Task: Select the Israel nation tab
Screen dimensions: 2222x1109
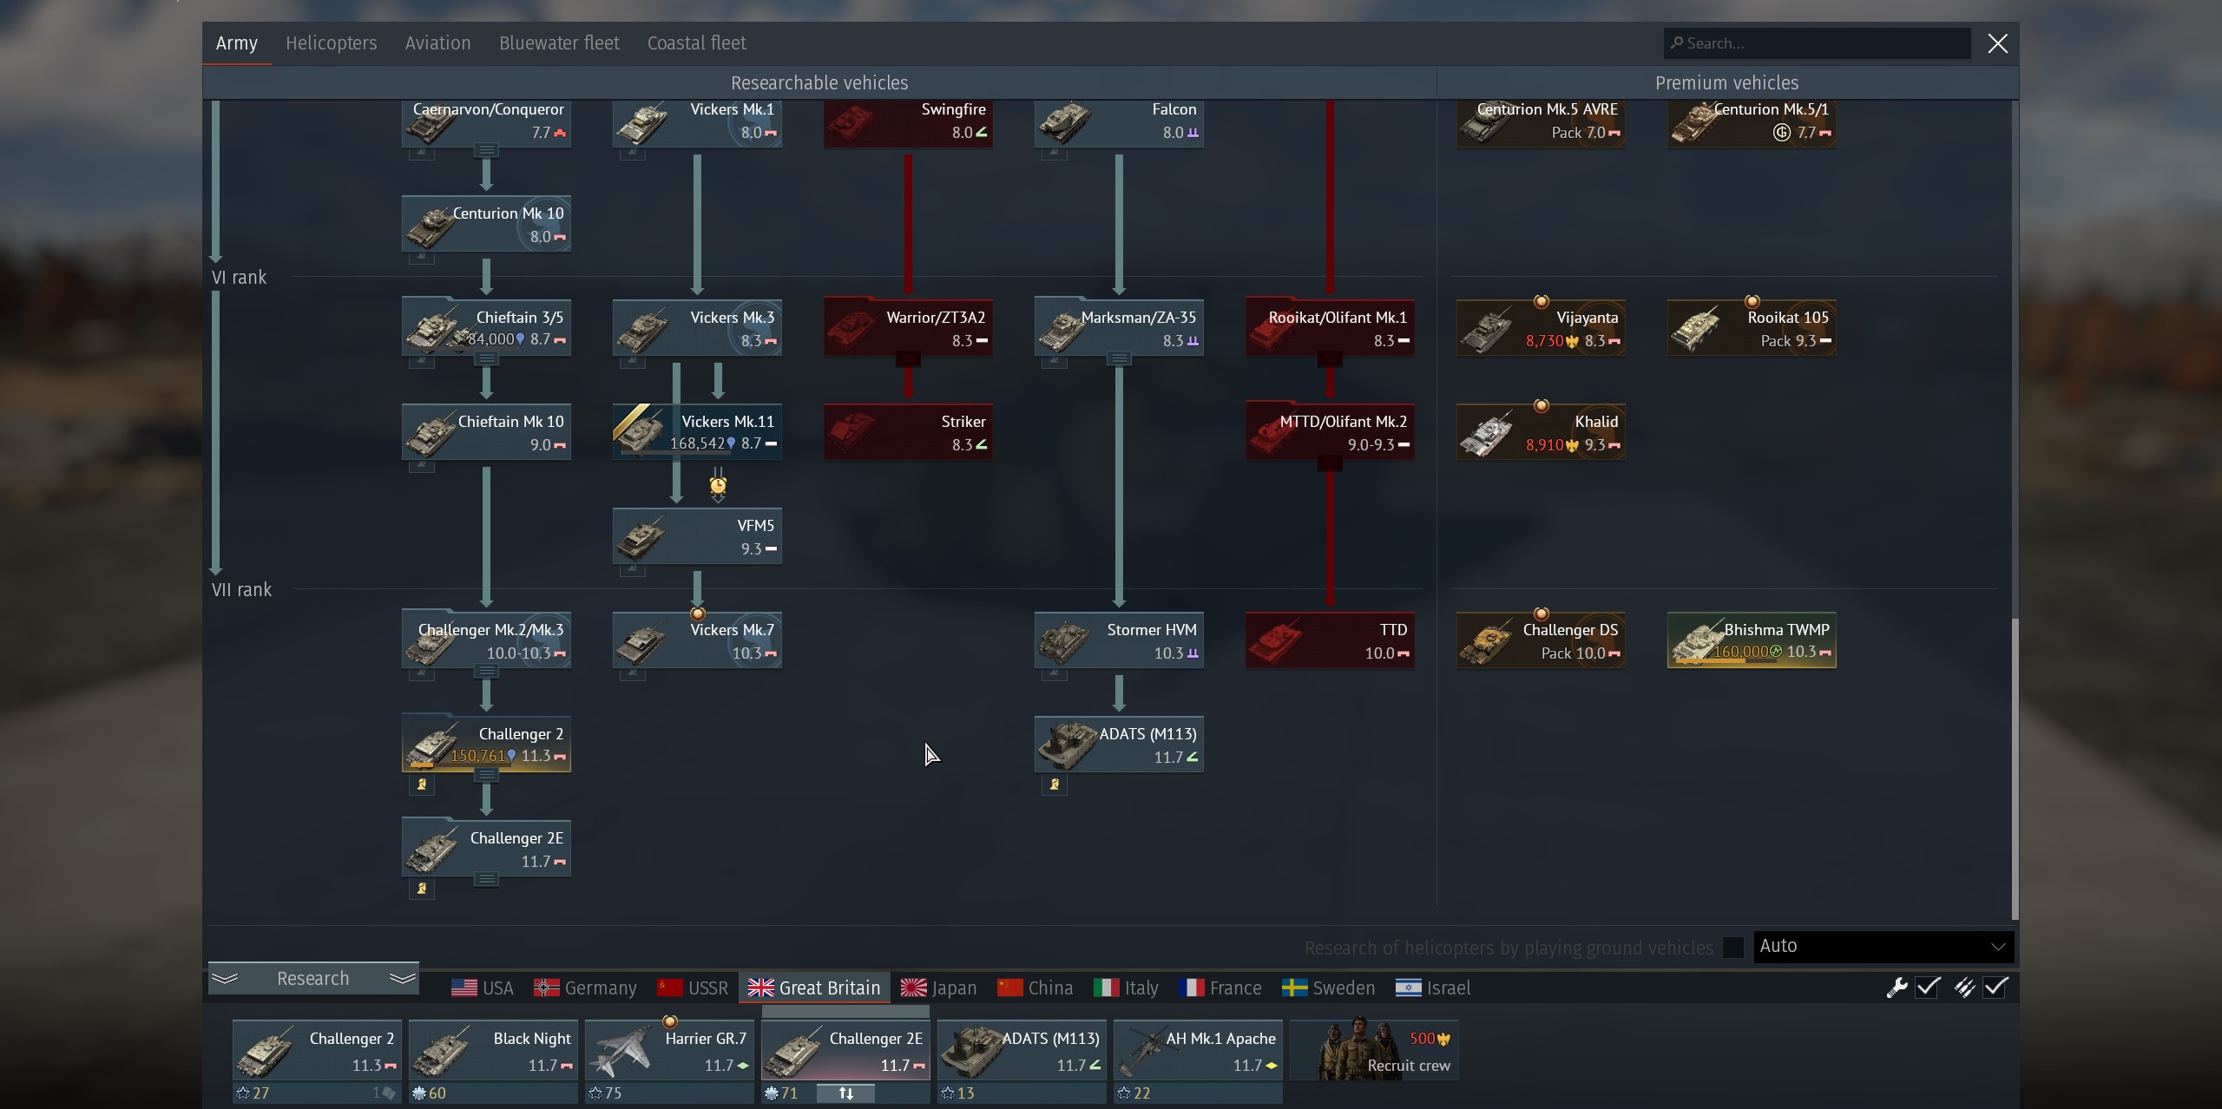Action: point(1433,988)
